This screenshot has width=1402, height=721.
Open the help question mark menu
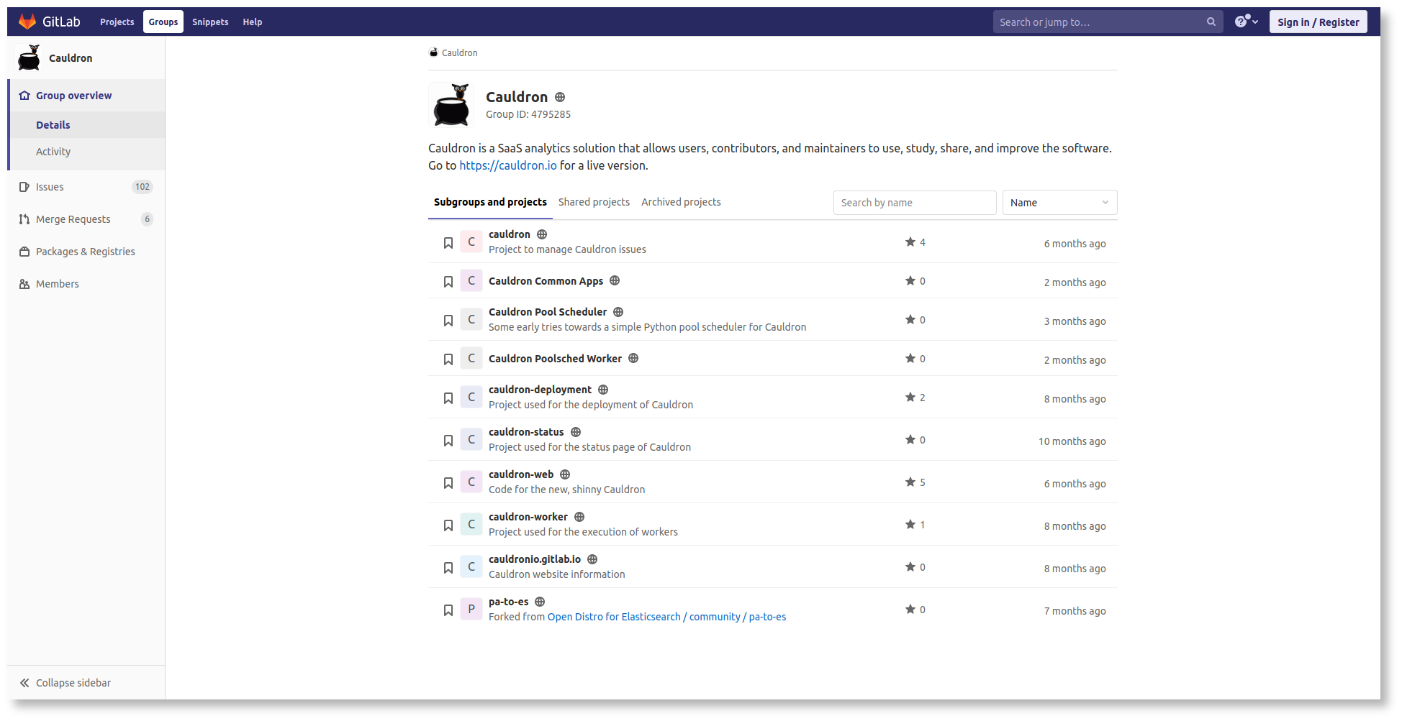(x=1247, y=22)
